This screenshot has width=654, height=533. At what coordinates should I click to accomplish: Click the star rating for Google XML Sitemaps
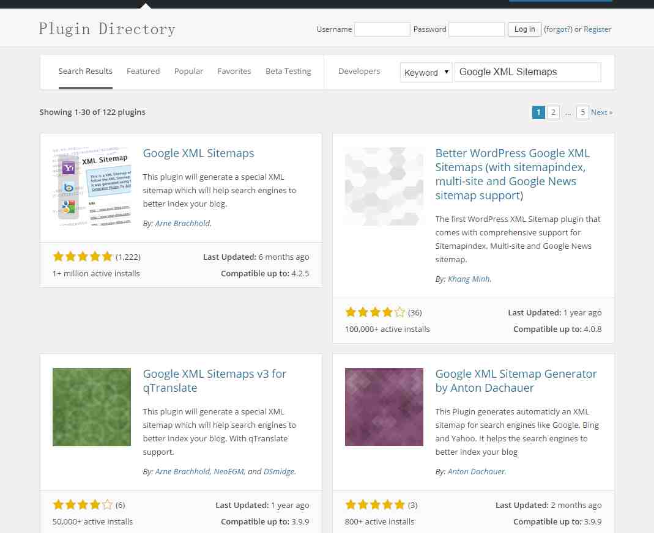pyautogui.click(x=83, y=256)
